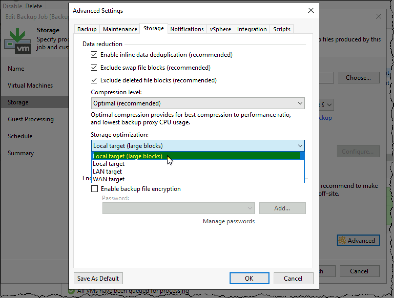Select the Local target option
Image resolution: width=394 pixels, height=298 pixels.
[x=198, y=164]
